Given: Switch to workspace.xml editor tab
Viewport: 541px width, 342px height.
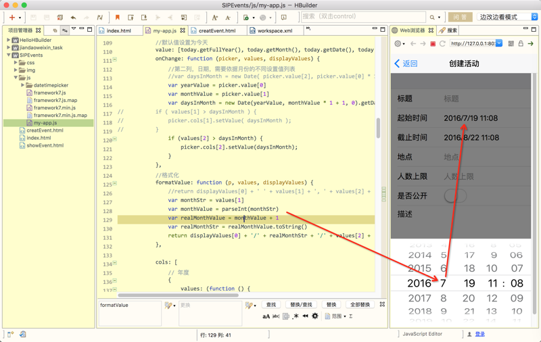Looking at the screenshot, I should [x=275, y=30].
